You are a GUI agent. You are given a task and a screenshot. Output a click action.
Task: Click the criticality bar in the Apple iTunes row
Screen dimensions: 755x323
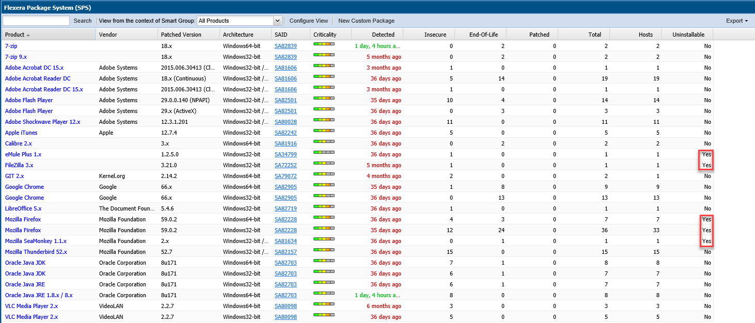324,131
